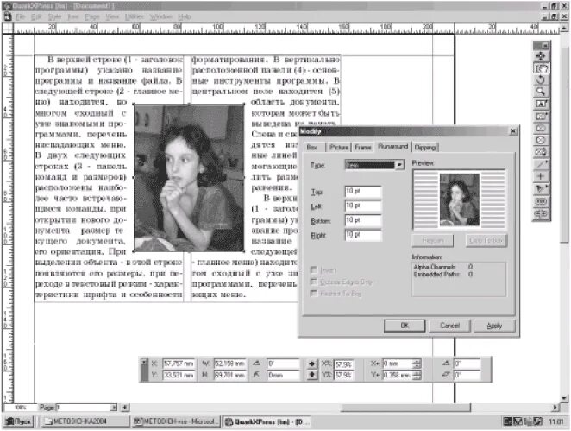Select the Oval Picture Box tool

[541, 140]
